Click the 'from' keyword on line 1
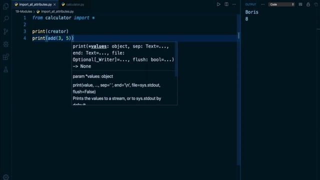 [37, 18]
